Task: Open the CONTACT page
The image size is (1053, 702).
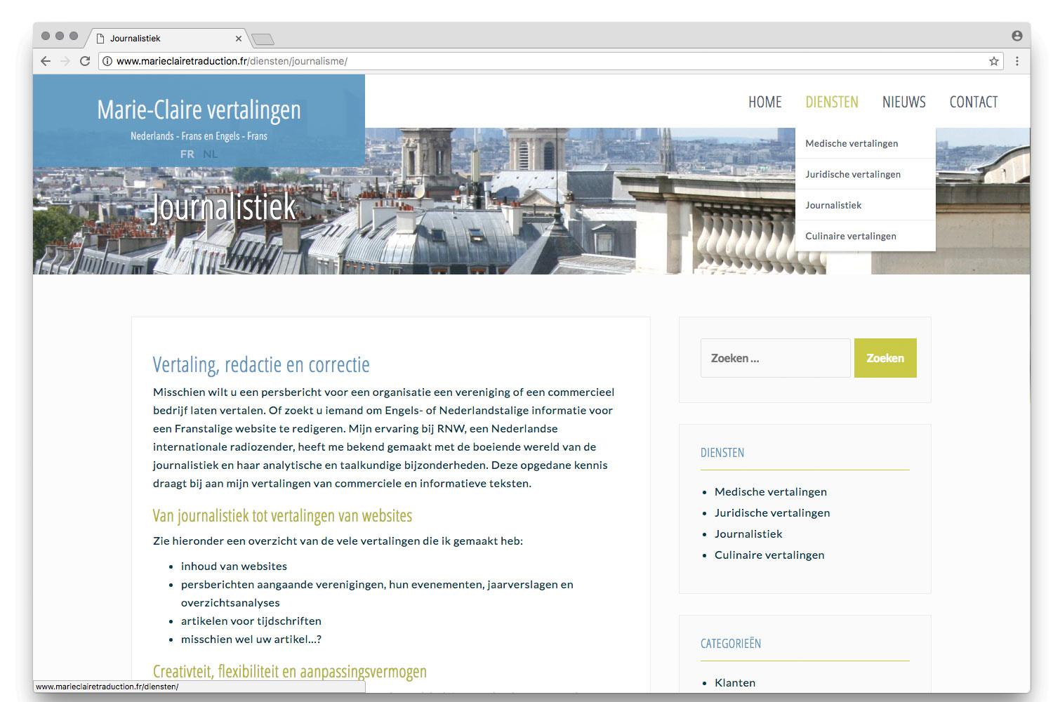Action: click(974, 102)
